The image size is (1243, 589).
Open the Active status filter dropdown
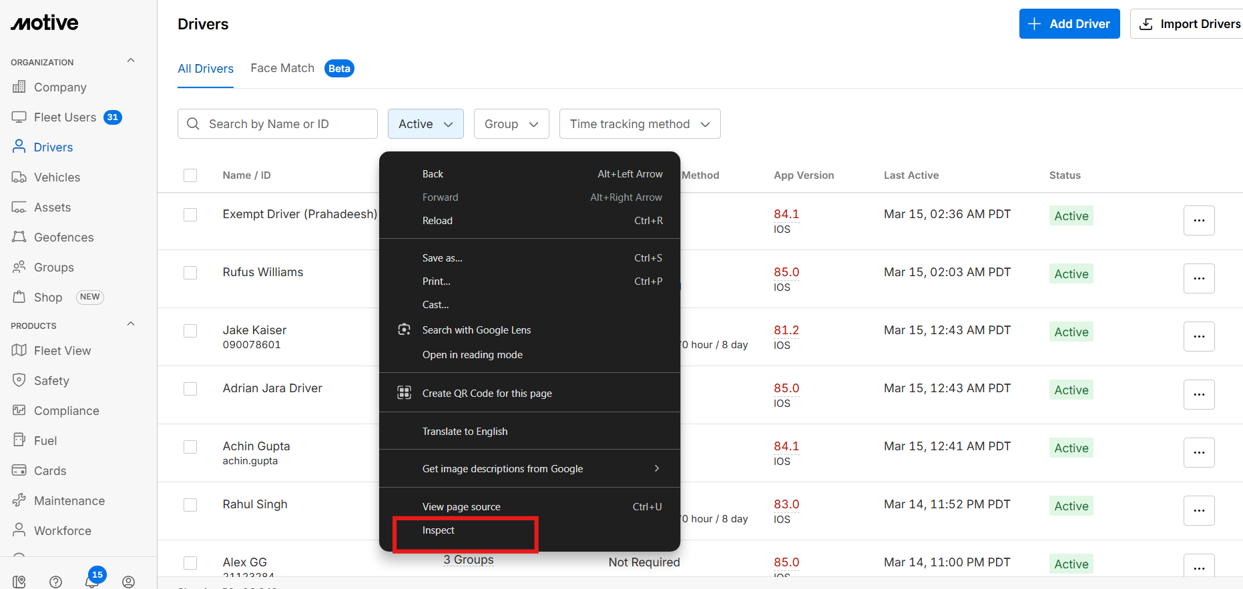pyautogui.click(x=425, y=124)
